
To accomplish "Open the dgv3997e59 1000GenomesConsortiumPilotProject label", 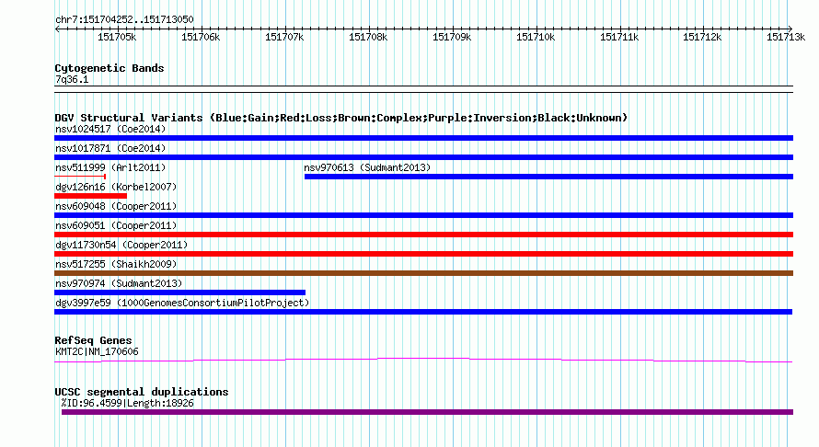I will (x=182, y=303).
